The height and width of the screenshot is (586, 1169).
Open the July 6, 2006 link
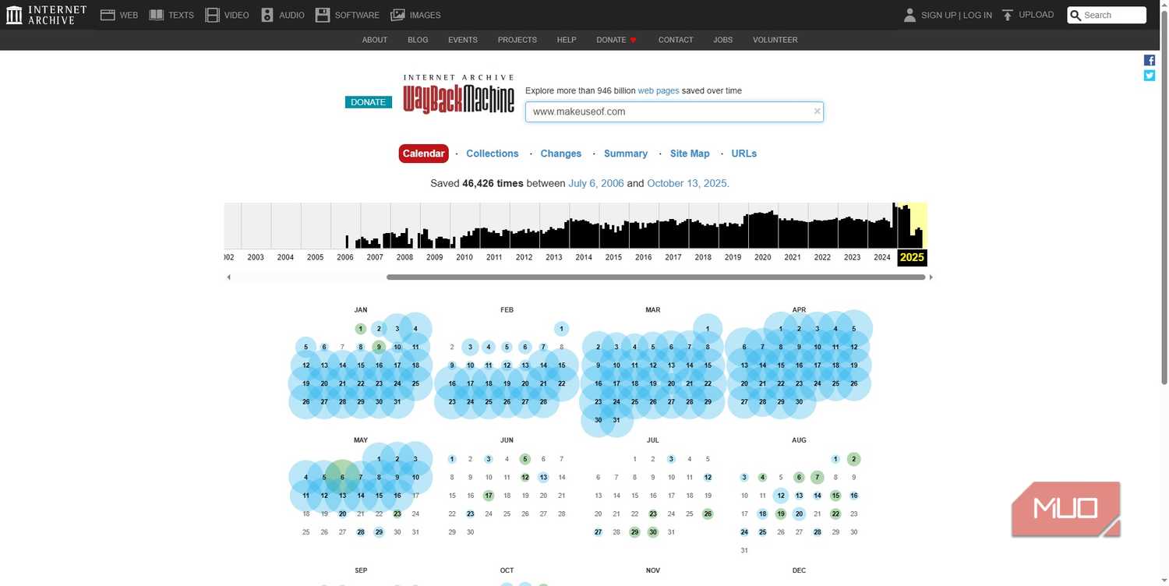tap(596, 184)
